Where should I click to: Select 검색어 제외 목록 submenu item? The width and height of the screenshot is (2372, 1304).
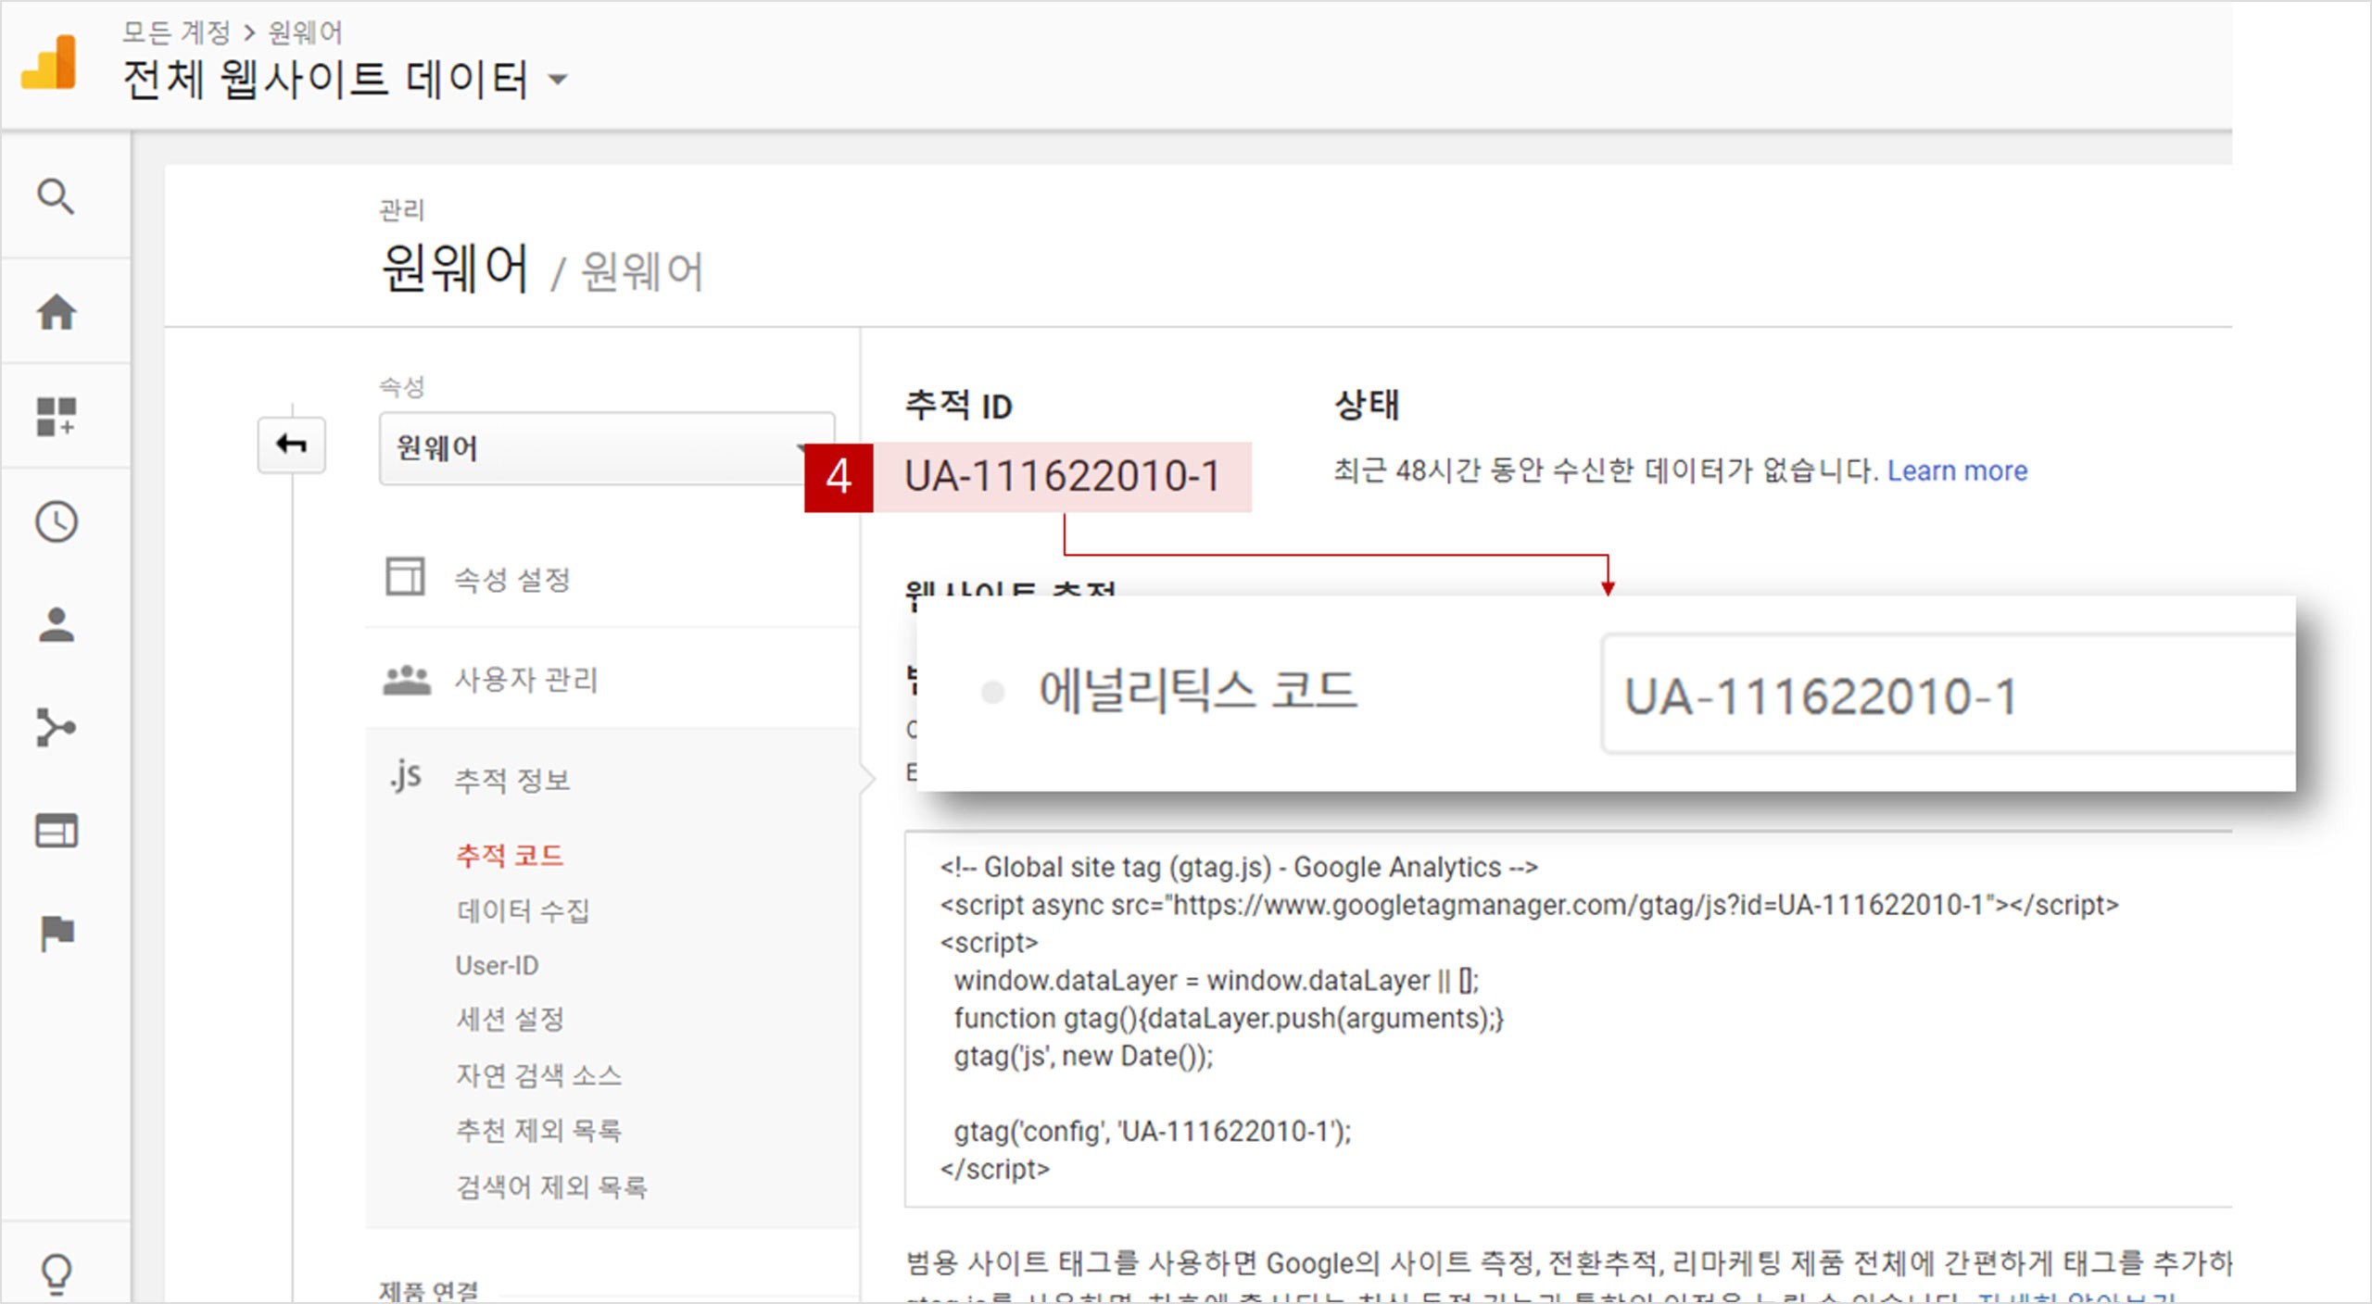point(551,1186)
